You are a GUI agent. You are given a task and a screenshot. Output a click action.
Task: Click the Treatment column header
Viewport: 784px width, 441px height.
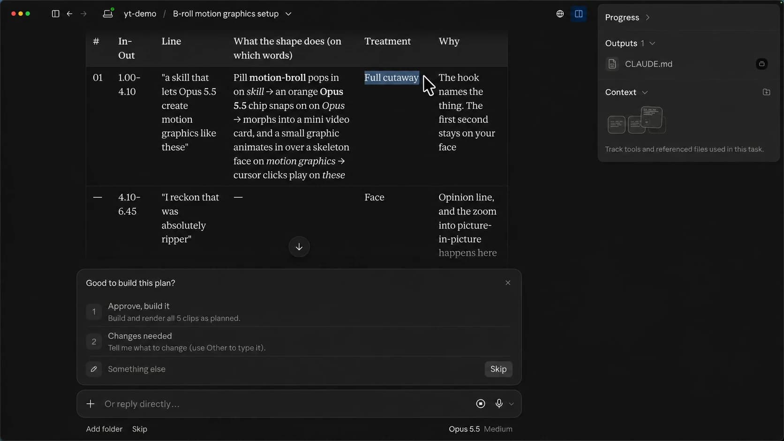point(387,41)
